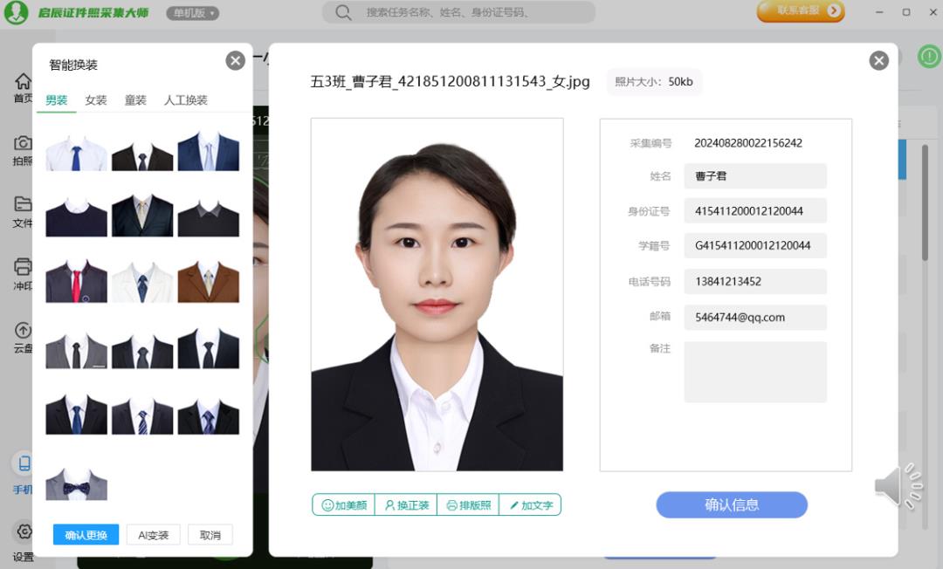943x569 pixels.
Task: Click the AI变装 button
Action: 154,535
